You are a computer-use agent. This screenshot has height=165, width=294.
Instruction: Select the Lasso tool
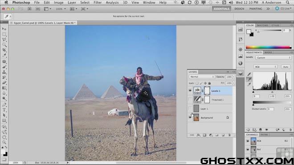pos(4,40)
